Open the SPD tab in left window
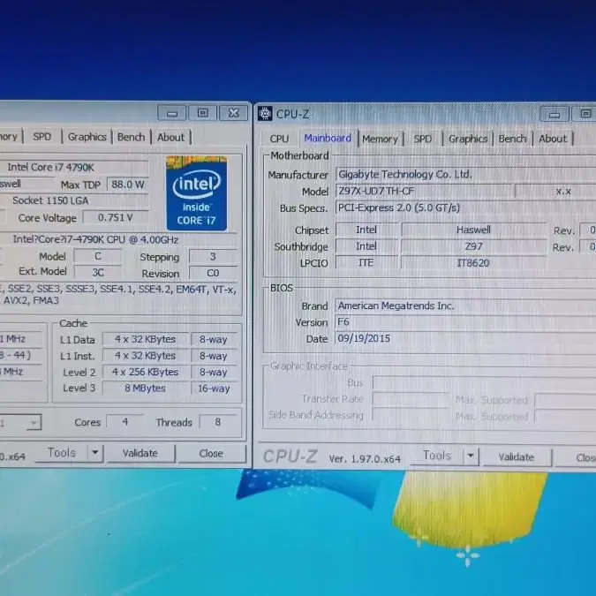Viewport: 596px width, 596px height. (x=41, y=137)
